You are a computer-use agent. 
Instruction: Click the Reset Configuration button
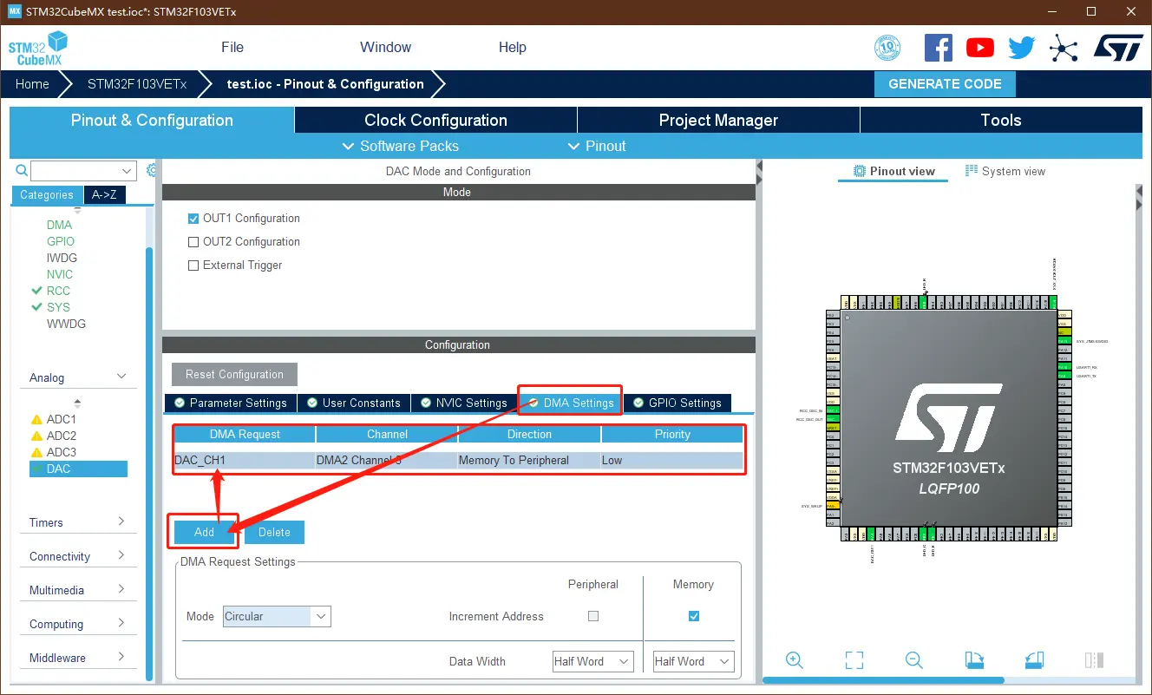pyautogui.click(x=234, y=374)
